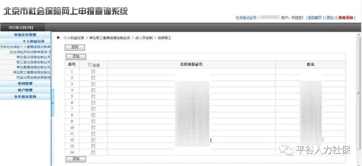Open 职工登记信息定制业务 menu item

click(34, 62)
